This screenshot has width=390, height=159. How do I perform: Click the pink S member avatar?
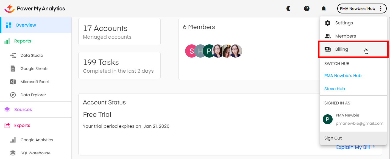click(191, 51)
